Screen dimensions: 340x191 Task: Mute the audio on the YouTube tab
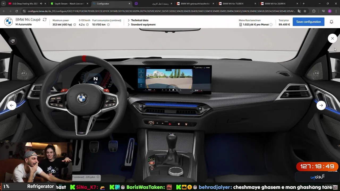41,4
